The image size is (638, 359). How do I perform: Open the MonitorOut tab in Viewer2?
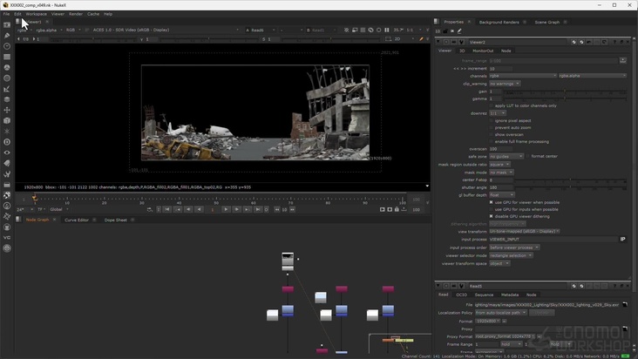point(483,51)
